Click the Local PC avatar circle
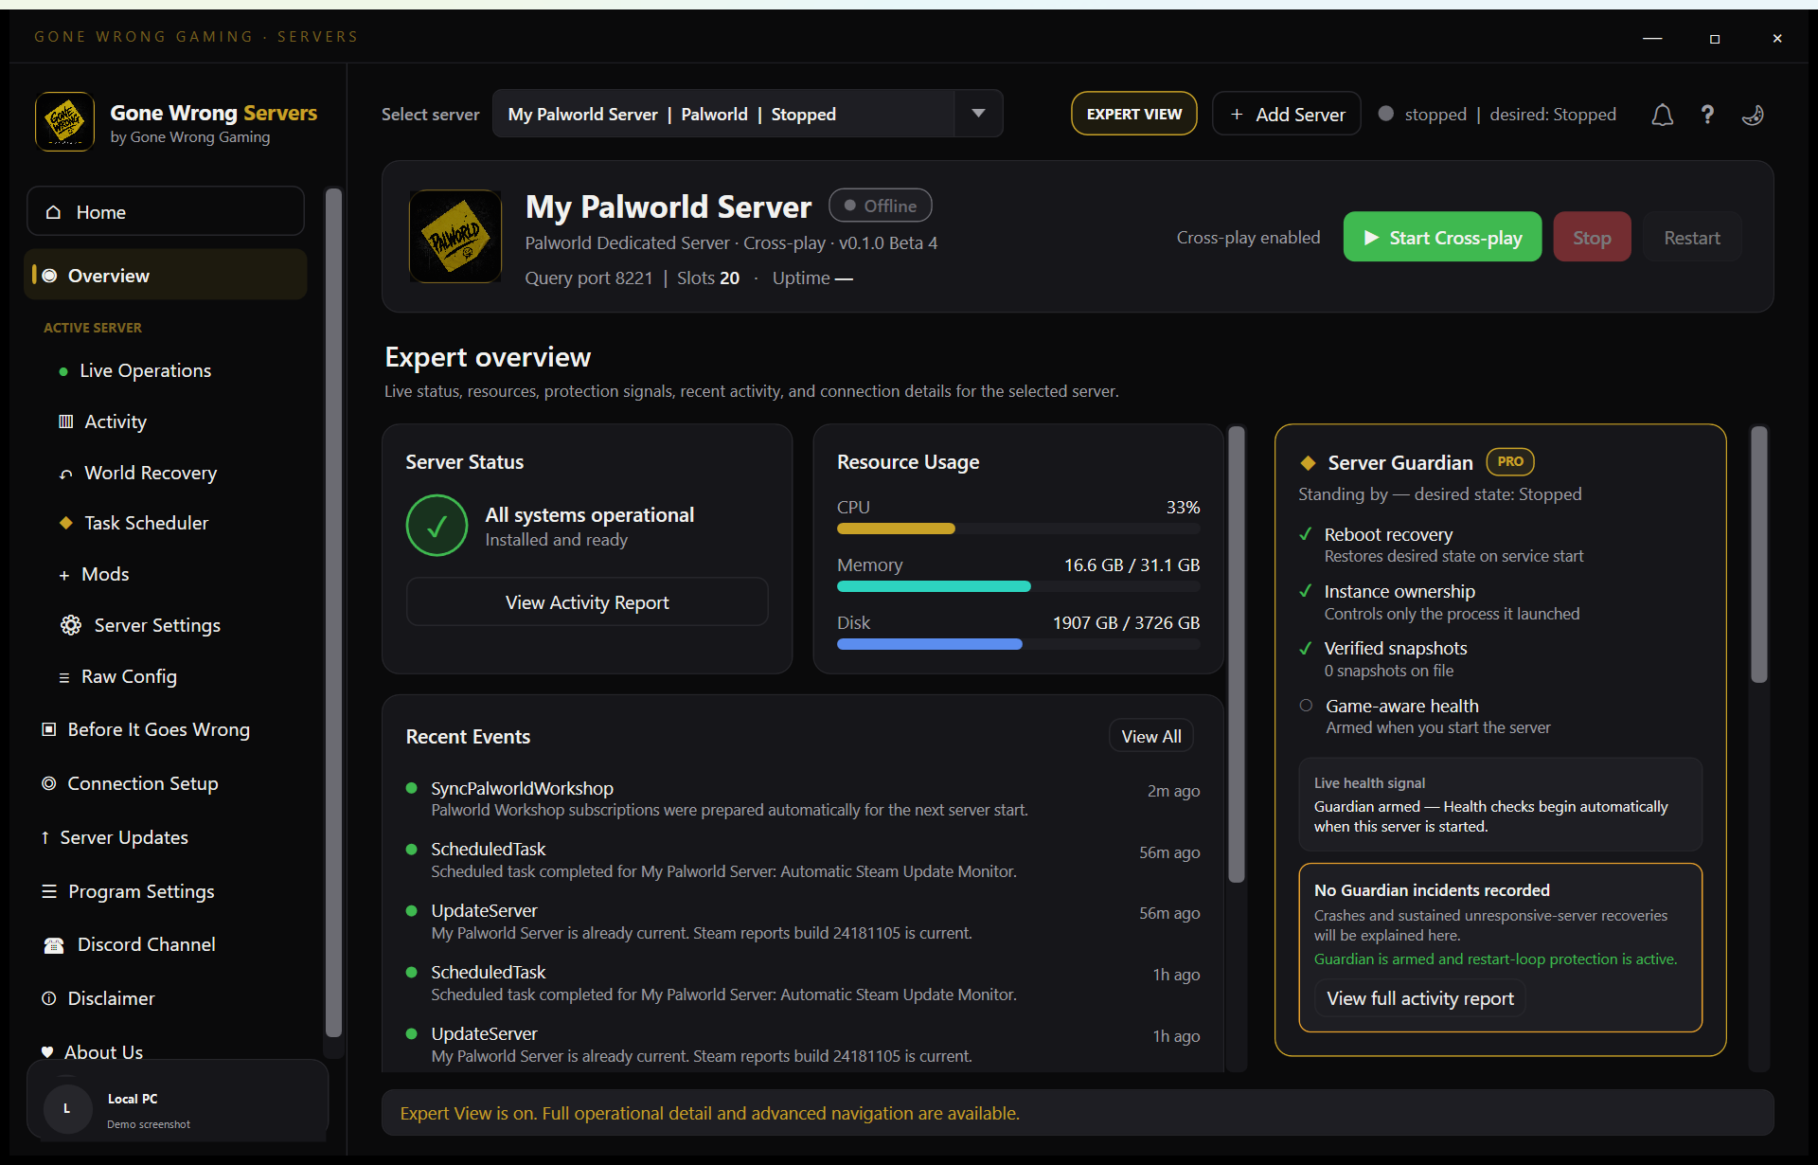Image resolution: width=1818 pixels, height=1165 pixels. tap(67, 1108)
